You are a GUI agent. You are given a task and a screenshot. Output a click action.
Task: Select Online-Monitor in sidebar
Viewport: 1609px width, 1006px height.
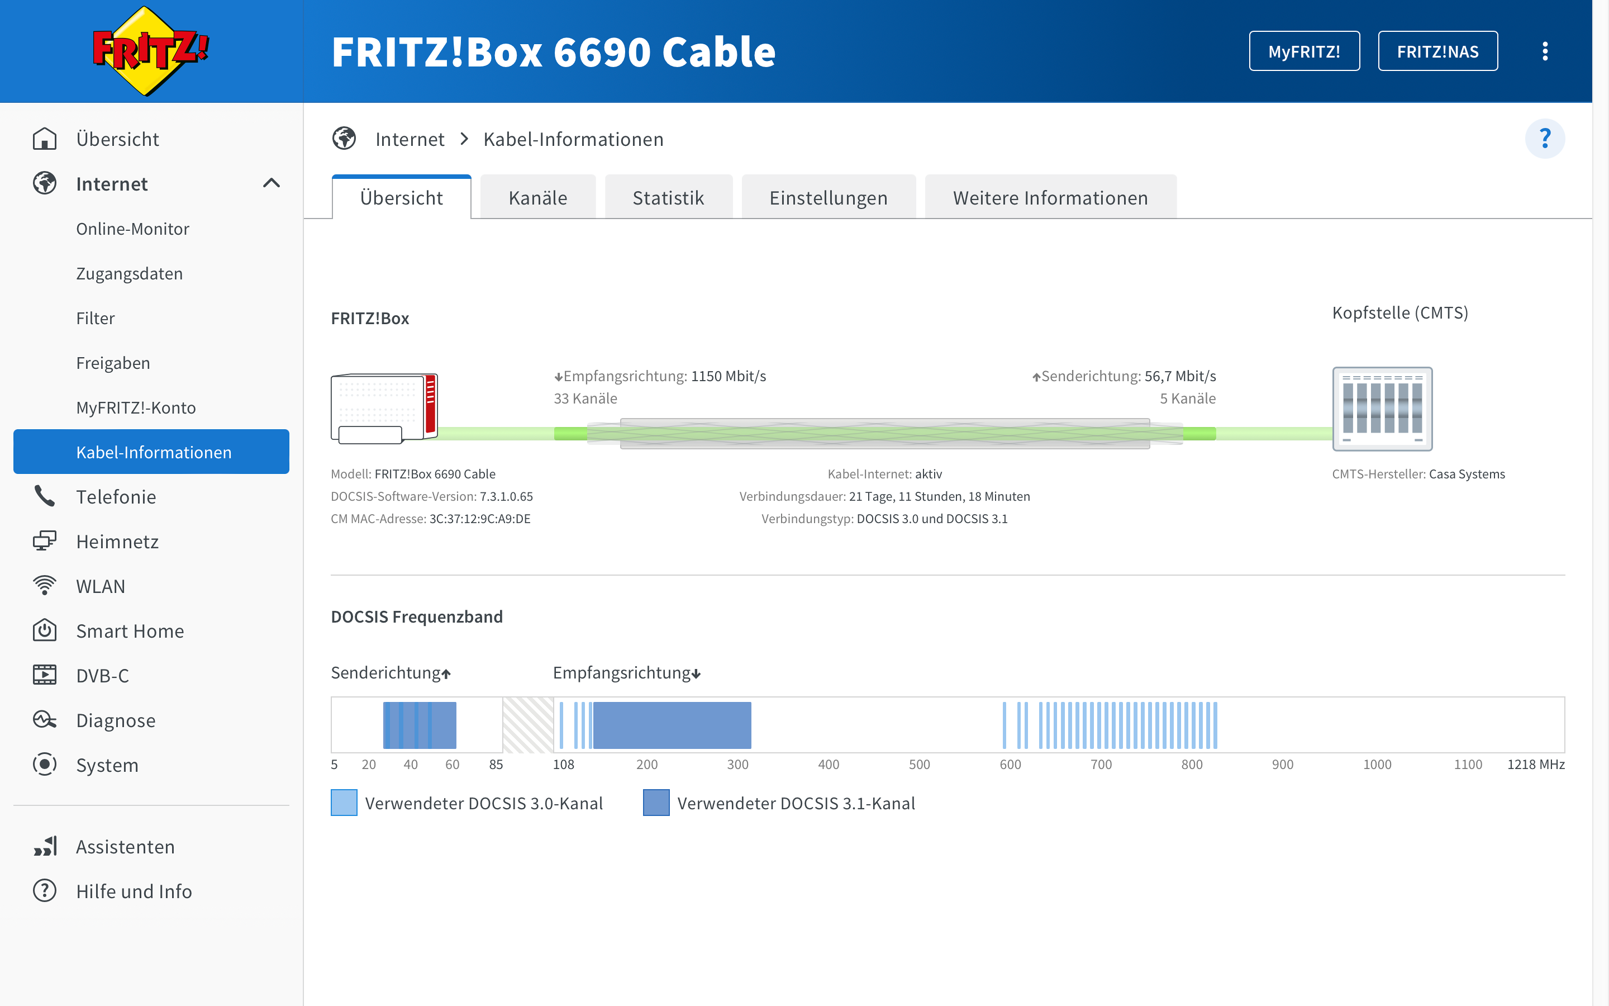[132, 228]
